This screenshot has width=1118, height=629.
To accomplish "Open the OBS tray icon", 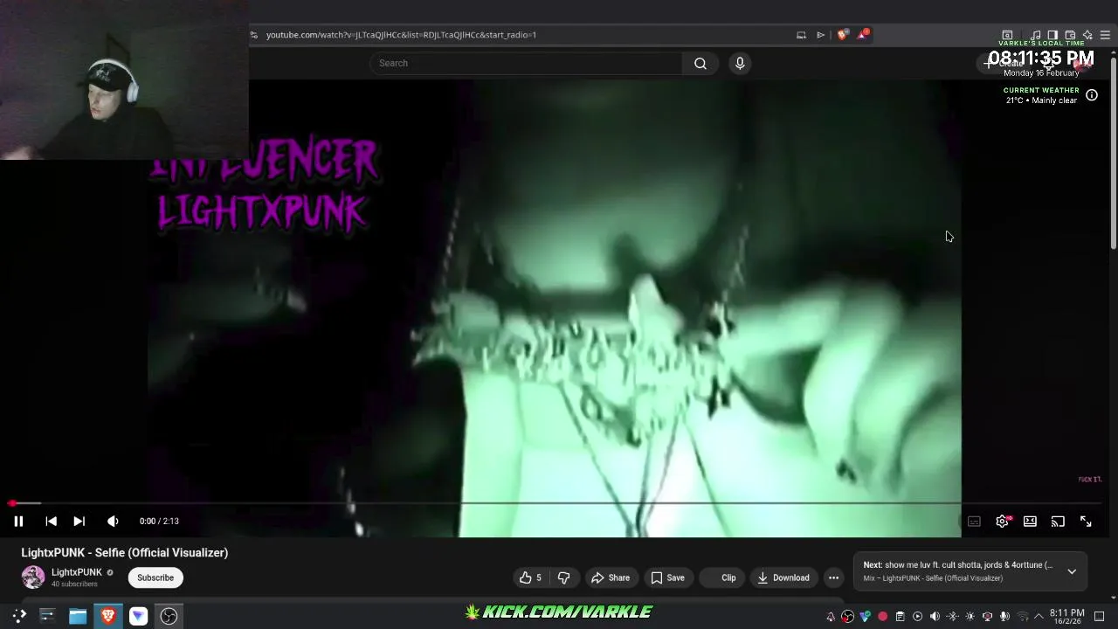I will pyautogui.click(x=847, y=617).
